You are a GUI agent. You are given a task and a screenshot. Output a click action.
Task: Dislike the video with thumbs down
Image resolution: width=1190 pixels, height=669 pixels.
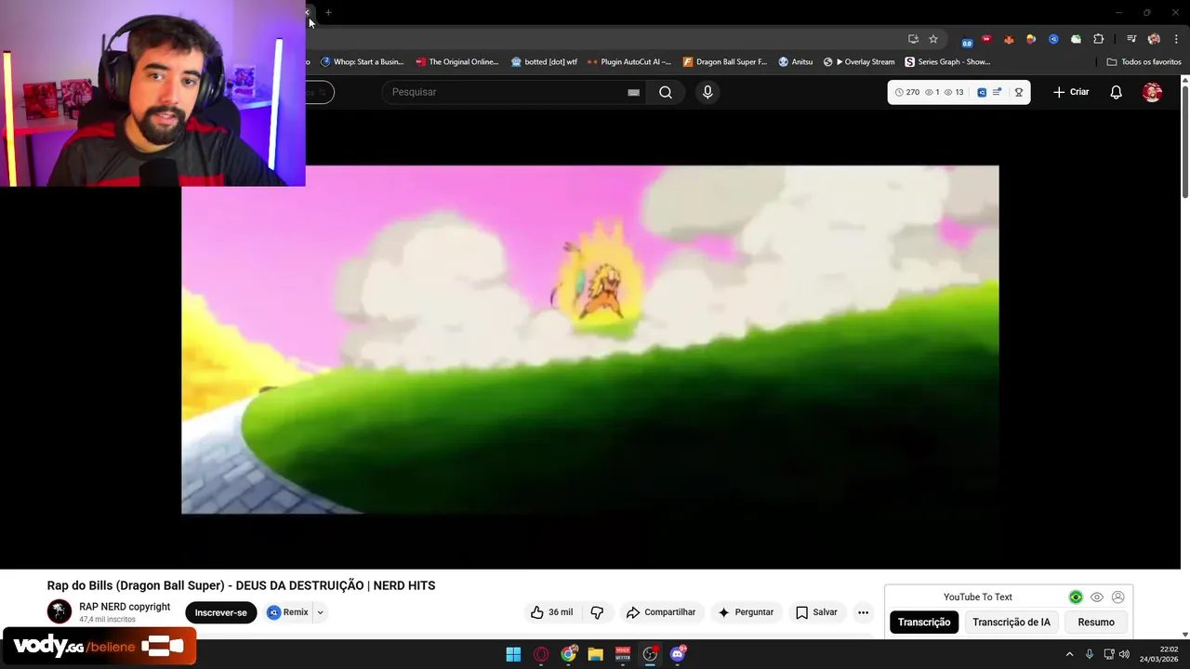point(597,612)
